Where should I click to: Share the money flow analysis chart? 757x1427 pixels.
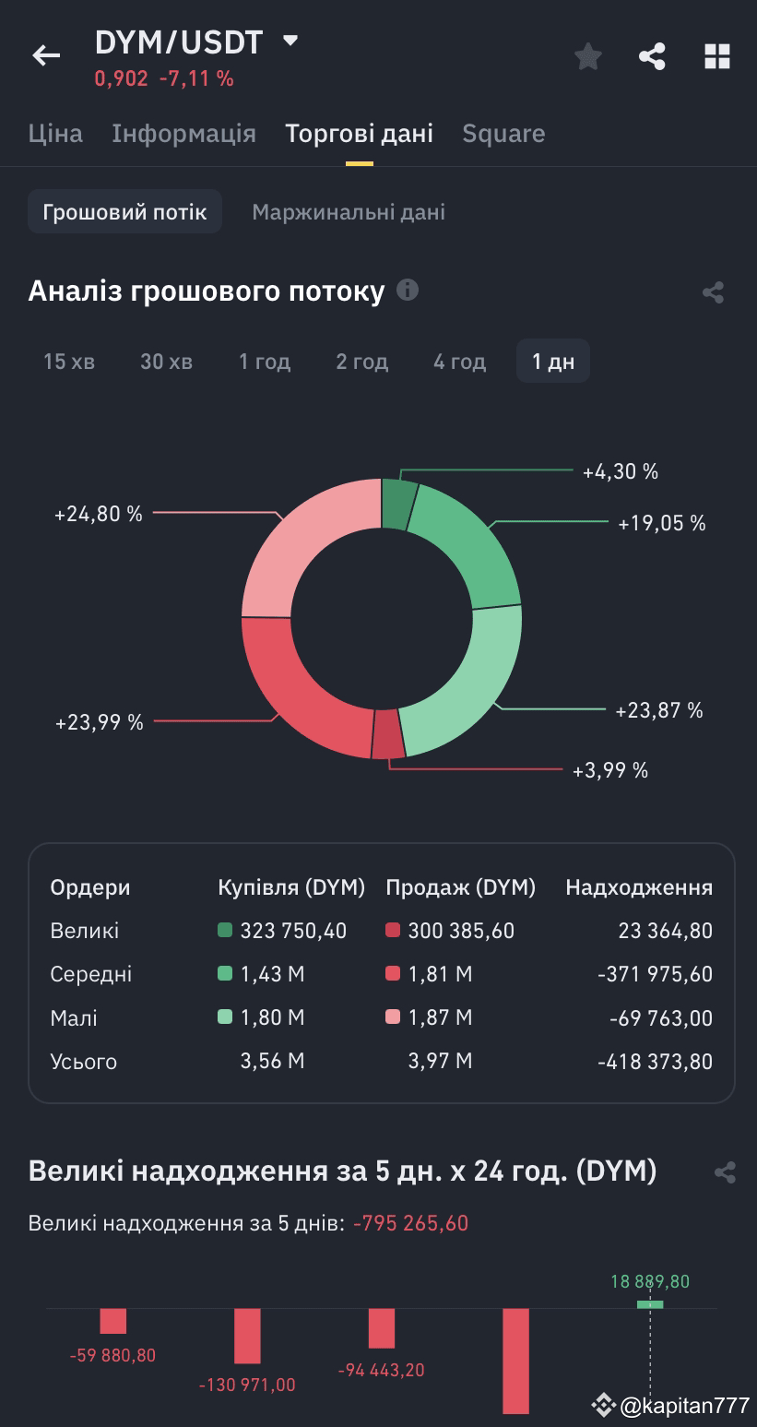tap(712, 291)
